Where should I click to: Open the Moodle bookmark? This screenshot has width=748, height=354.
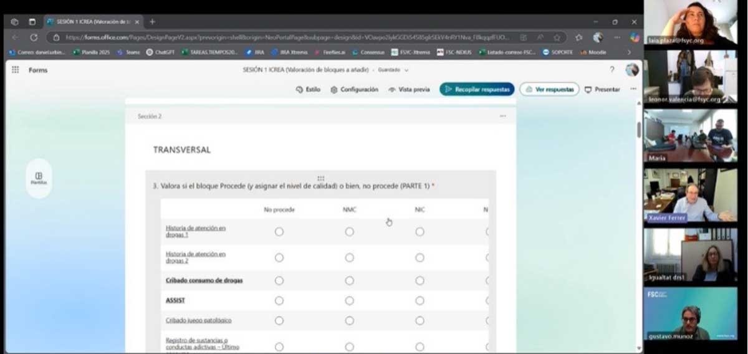coord(593,52)
